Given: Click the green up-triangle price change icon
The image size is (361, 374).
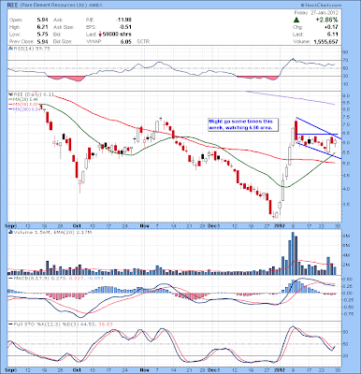Looking at the screenshot, I should [x=296, y=20].
